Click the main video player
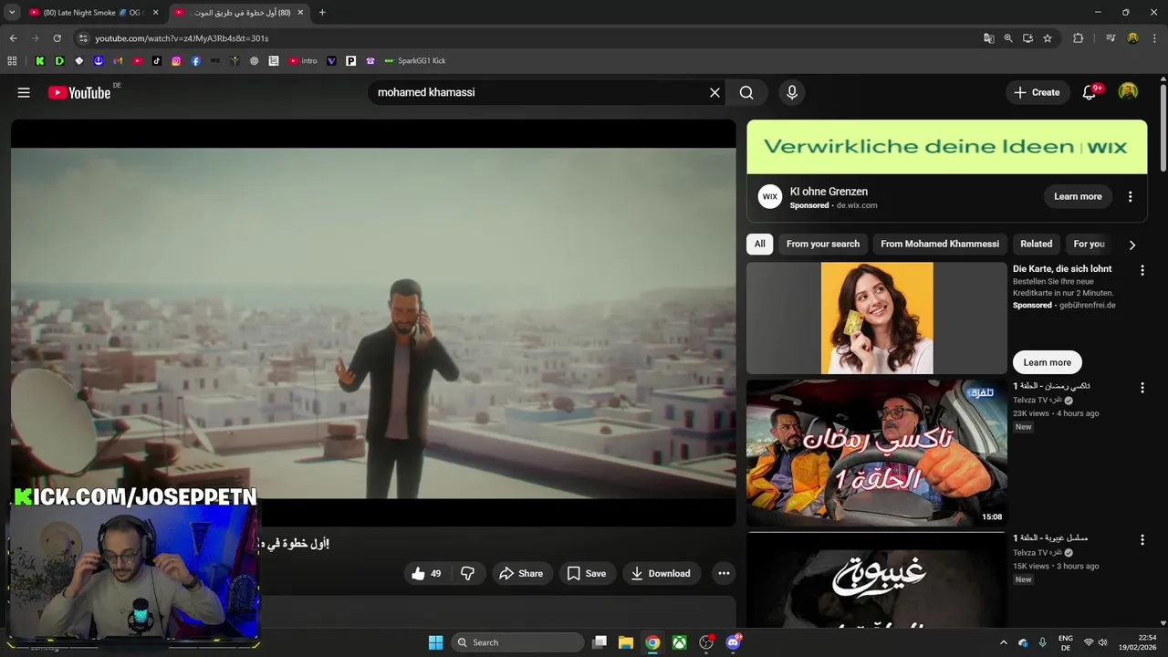 (x=373, y=323)
